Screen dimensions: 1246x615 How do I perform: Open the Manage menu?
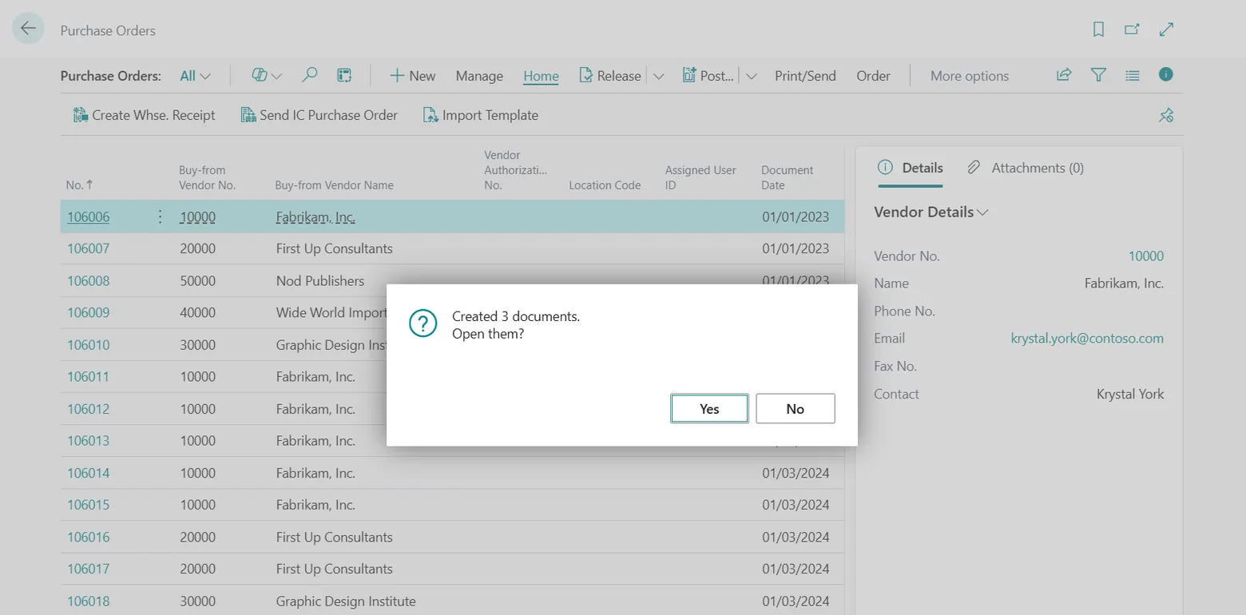(479, 76)
